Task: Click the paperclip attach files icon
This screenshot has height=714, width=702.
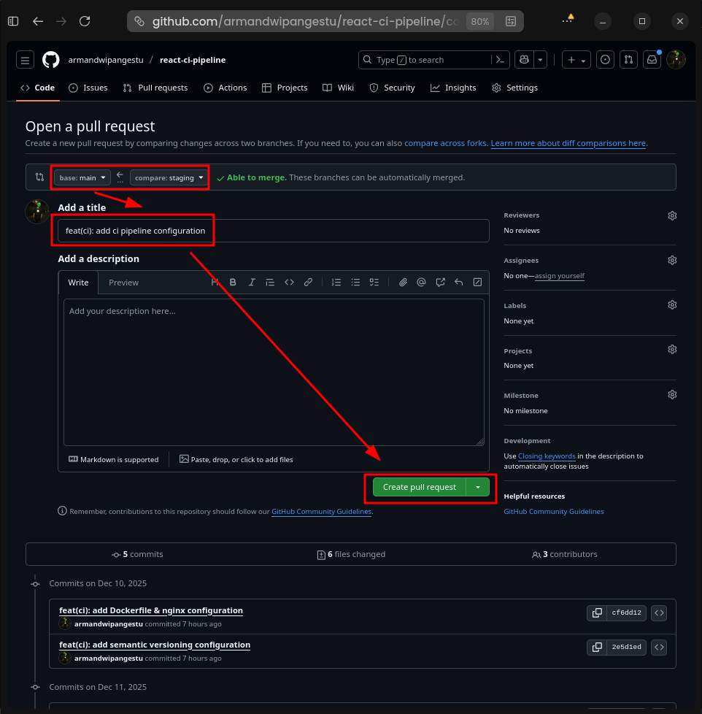Action: click(403, 283)
